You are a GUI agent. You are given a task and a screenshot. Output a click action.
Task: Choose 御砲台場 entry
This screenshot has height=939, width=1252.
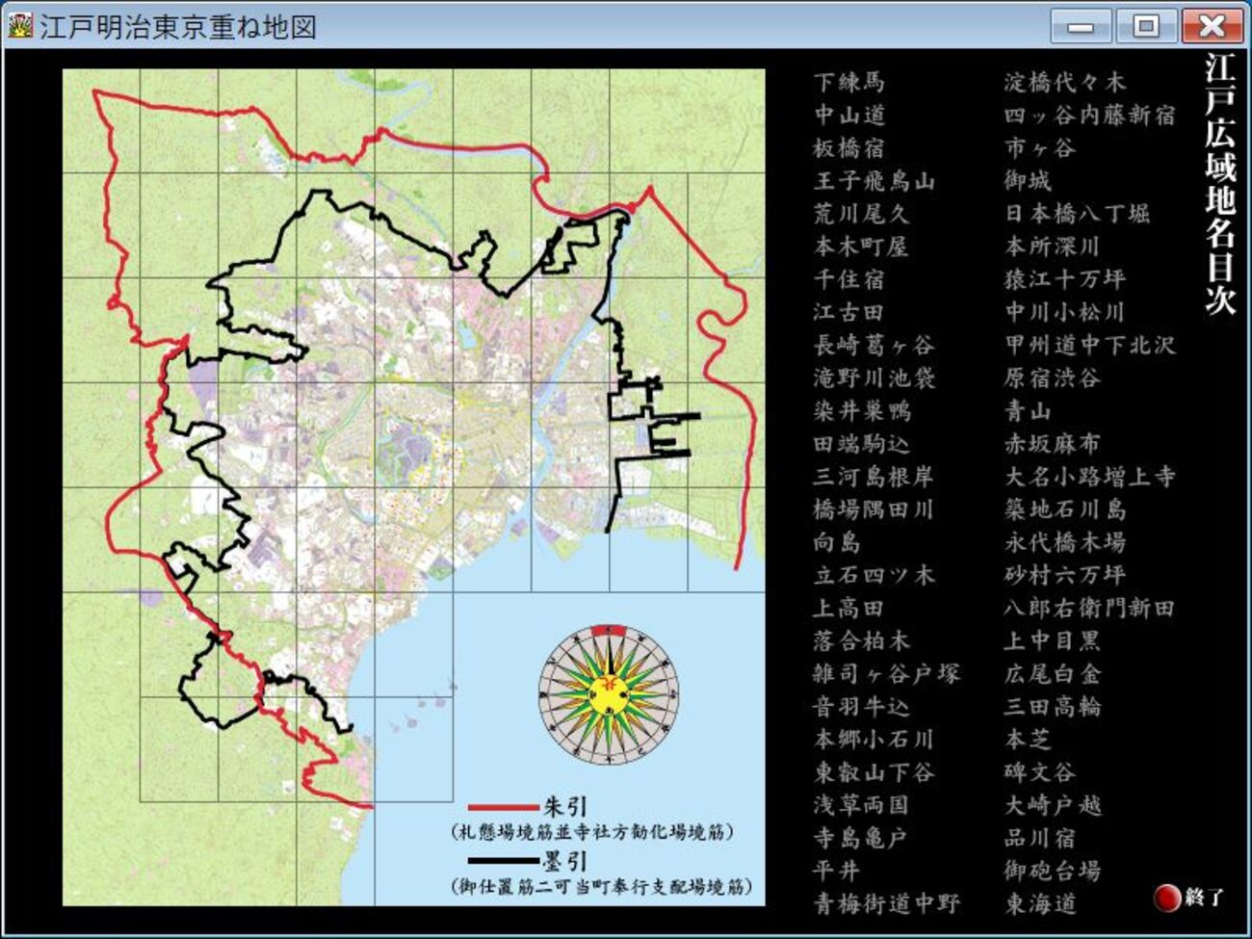pos(1053,871)
